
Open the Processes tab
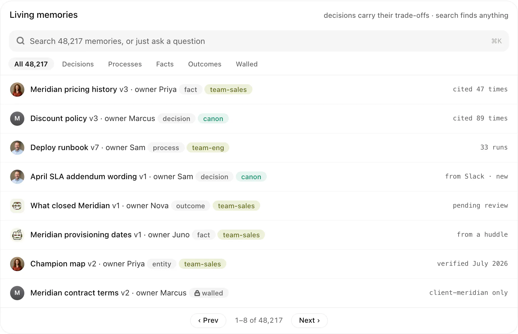(x=125, y=64)
